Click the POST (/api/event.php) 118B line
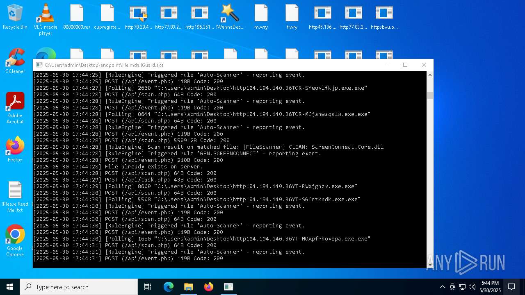Image resolution: width=525 pixels, height=295 pixels. 128,82
